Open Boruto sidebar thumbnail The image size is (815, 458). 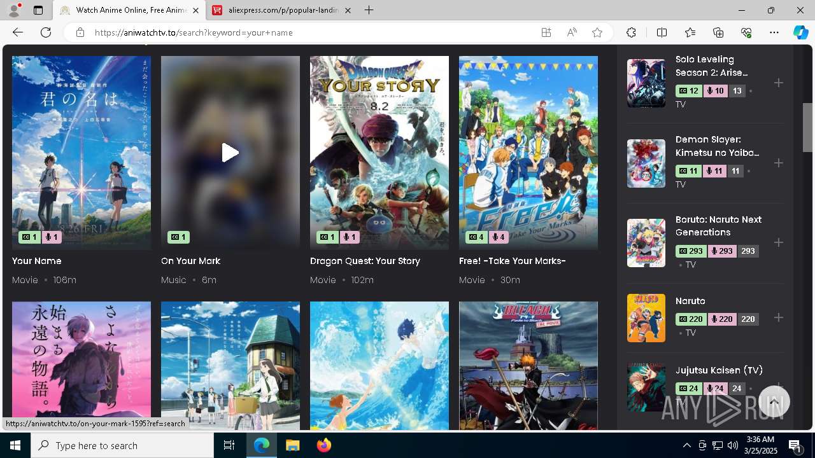click(646, 242)
